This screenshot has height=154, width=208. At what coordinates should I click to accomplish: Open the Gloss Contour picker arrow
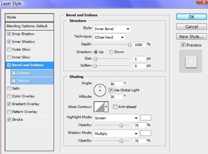pyautogui.click(x=106, y=107)
